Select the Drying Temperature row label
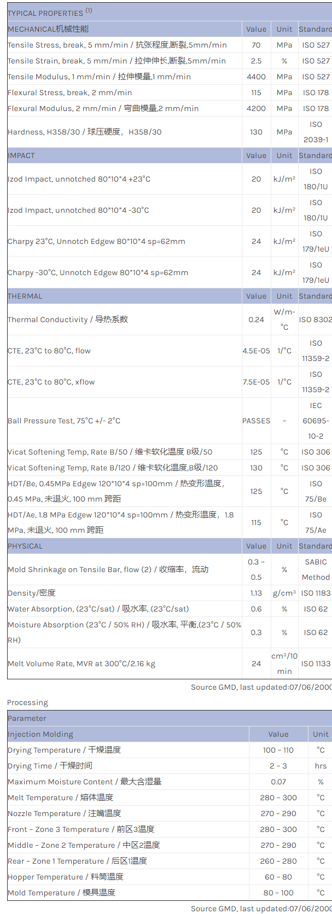Viewport: 332px width, 914px height. (64, 750)
